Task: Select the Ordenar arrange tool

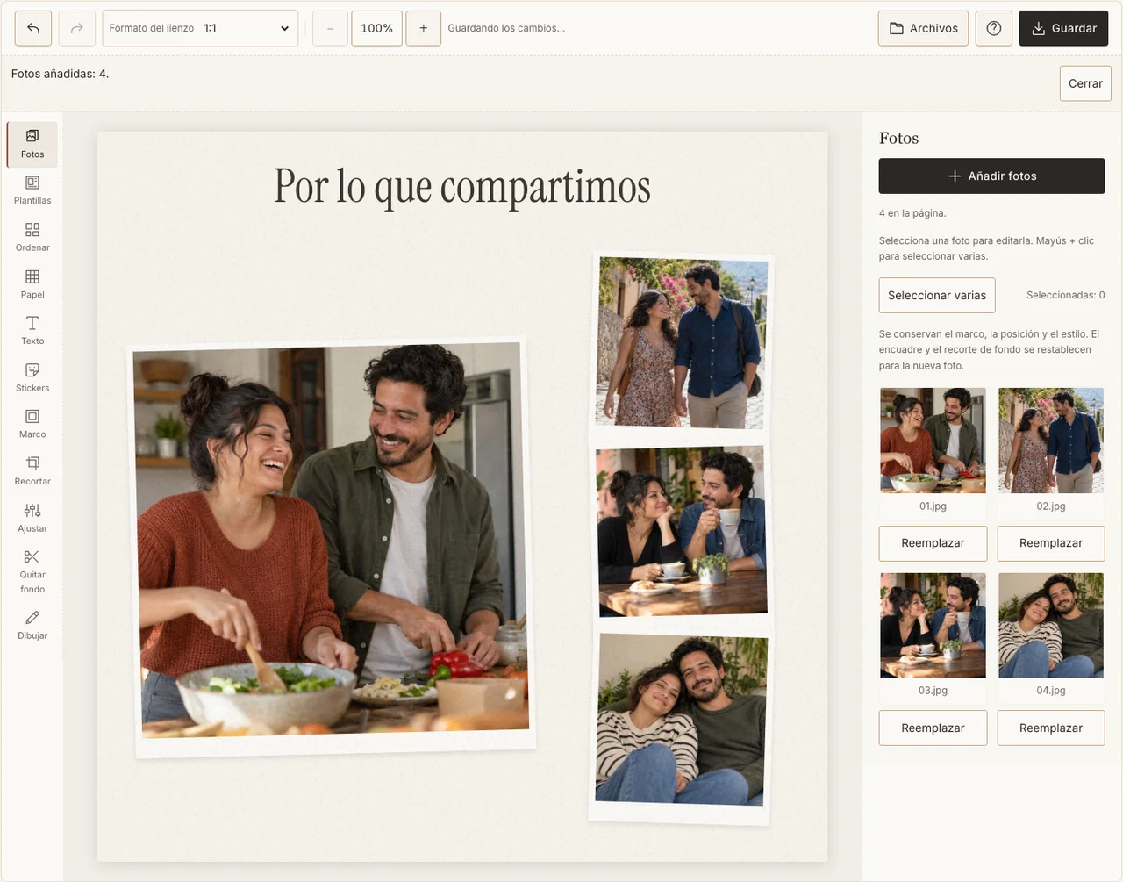Action: [32, 237]
